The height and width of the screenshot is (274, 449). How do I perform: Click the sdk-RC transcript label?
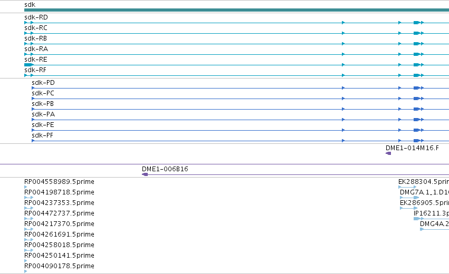click(x=36, y=28)
